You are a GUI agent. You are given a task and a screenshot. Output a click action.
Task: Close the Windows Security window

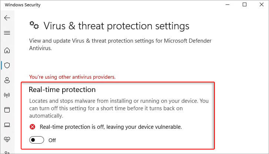[x=262, y=5]
